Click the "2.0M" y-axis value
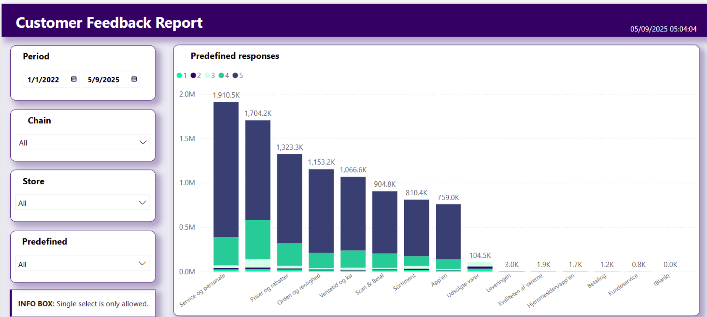The height and width of the screenshot is (317, 707). [x=187, y=94]
